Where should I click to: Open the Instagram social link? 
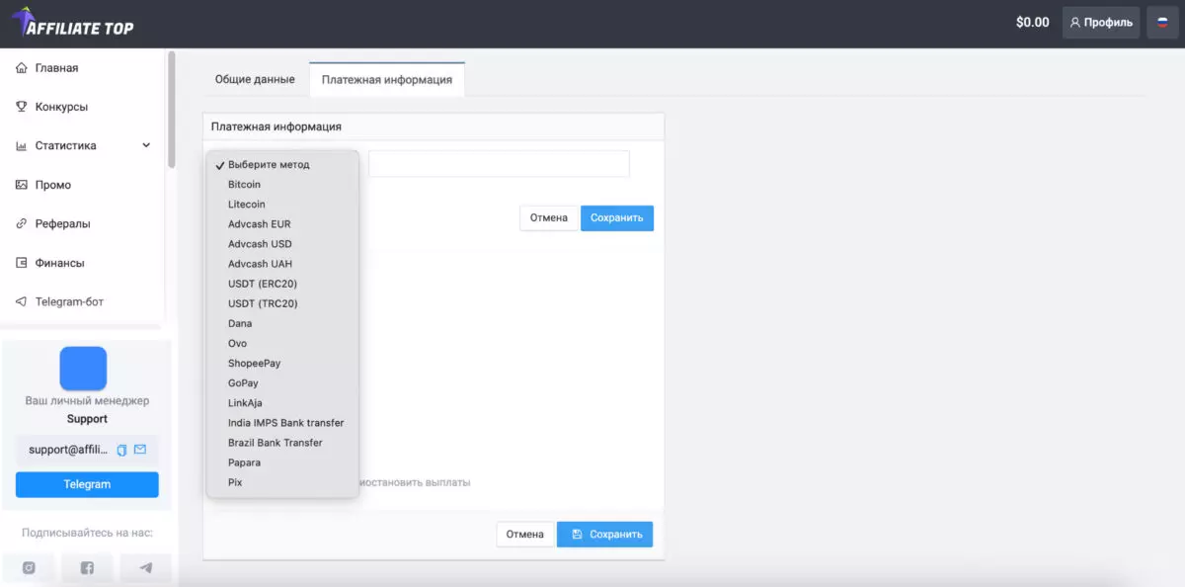coord(29,568)
